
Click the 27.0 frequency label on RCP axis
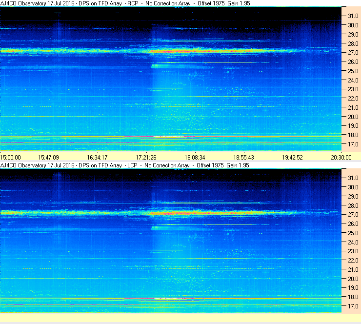coord(353,53)
